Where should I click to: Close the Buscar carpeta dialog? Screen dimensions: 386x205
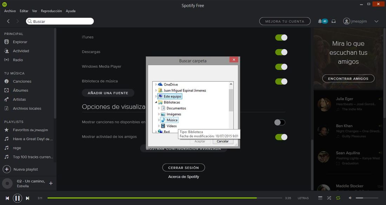click(x=234, y=60)
